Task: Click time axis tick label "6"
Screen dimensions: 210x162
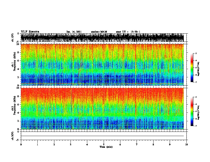Action: tap(120, 145)
